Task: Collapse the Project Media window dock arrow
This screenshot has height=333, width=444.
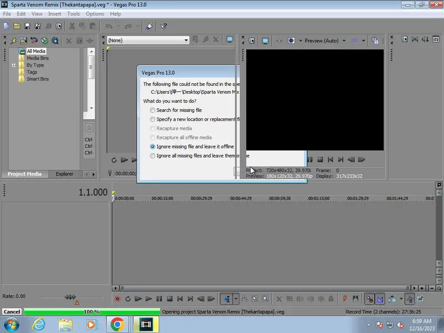Action: point(5,43)
